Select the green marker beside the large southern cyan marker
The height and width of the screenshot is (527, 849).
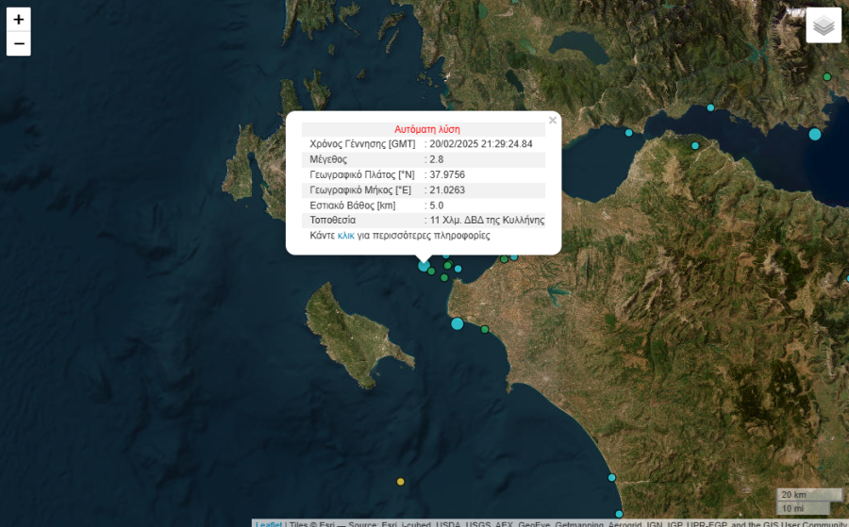pos(485,329)
